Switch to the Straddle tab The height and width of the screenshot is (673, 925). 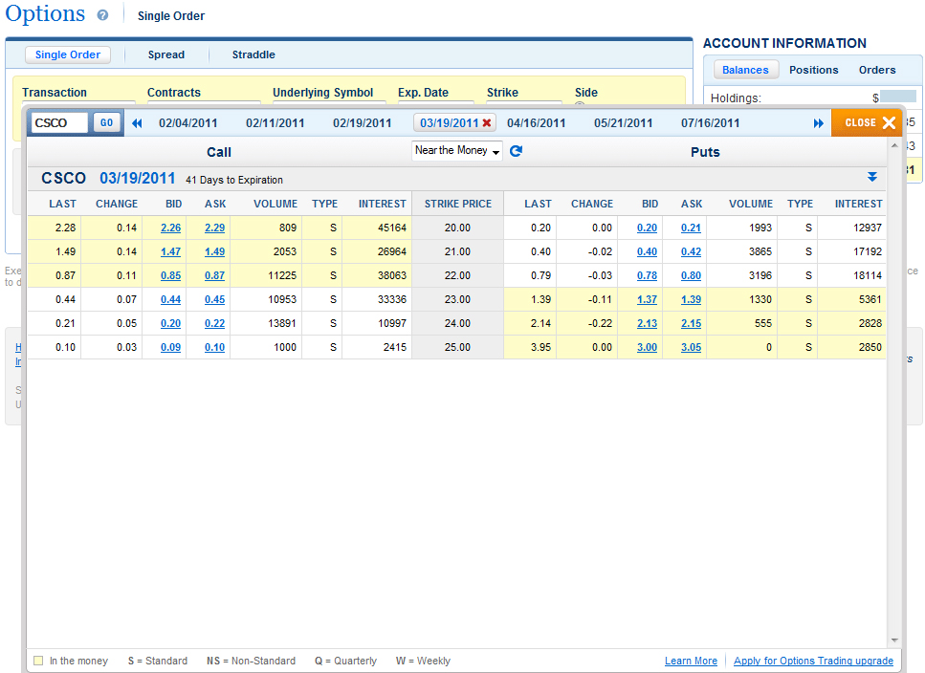pos(253,54)
